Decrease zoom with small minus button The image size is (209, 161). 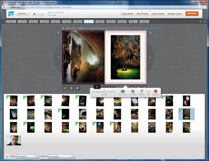coord(93,94)
